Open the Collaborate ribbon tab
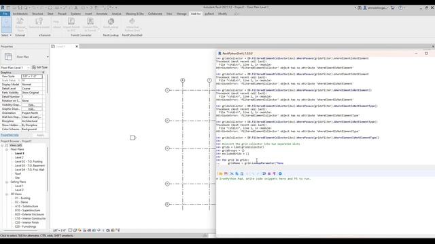 pos(155,14)
